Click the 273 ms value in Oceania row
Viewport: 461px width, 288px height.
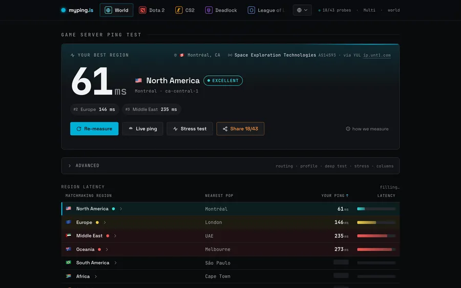click(x=341, y=249)
